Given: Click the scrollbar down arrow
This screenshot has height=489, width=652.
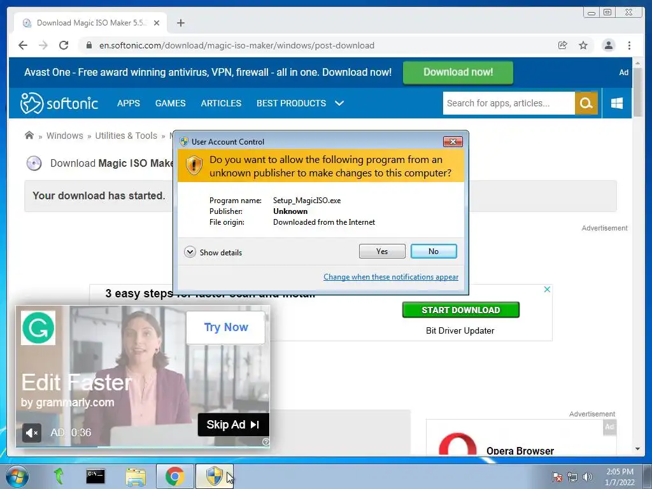Looking at the screenshot, I should point(638,449).
